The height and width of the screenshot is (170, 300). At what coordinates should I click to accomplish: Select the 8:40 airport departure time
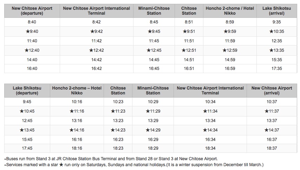point(32,22)
